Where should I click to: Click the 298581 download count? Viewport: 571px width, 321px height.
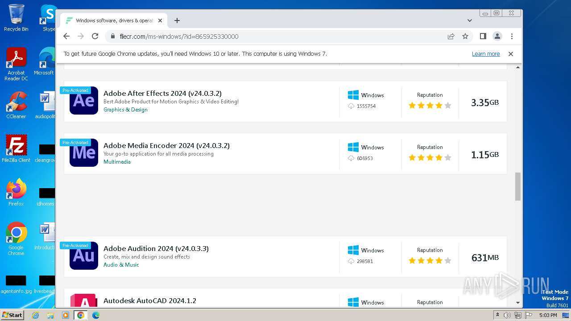pyautogui.click(x=365, y=261)
